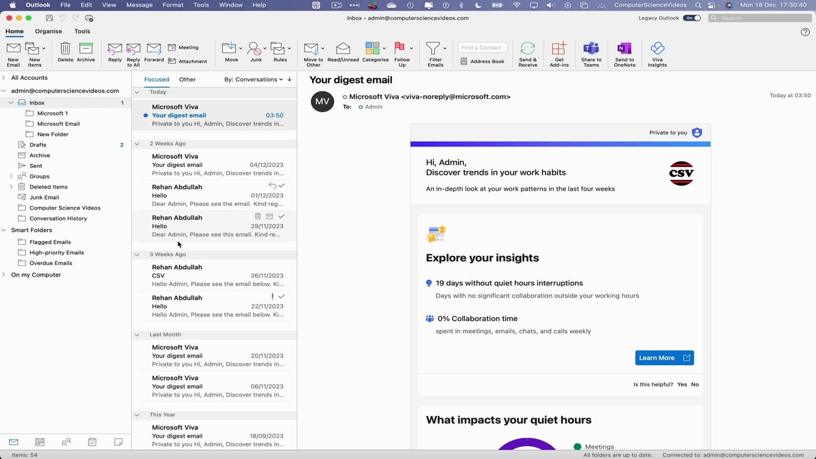Open the Rules dropdown arrow
816x459 pixels.
(x=289, y=48)
